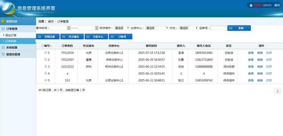Check the checkbox for row 5
Viewport: 283px width, 136px height.
(x=46, y=80)
